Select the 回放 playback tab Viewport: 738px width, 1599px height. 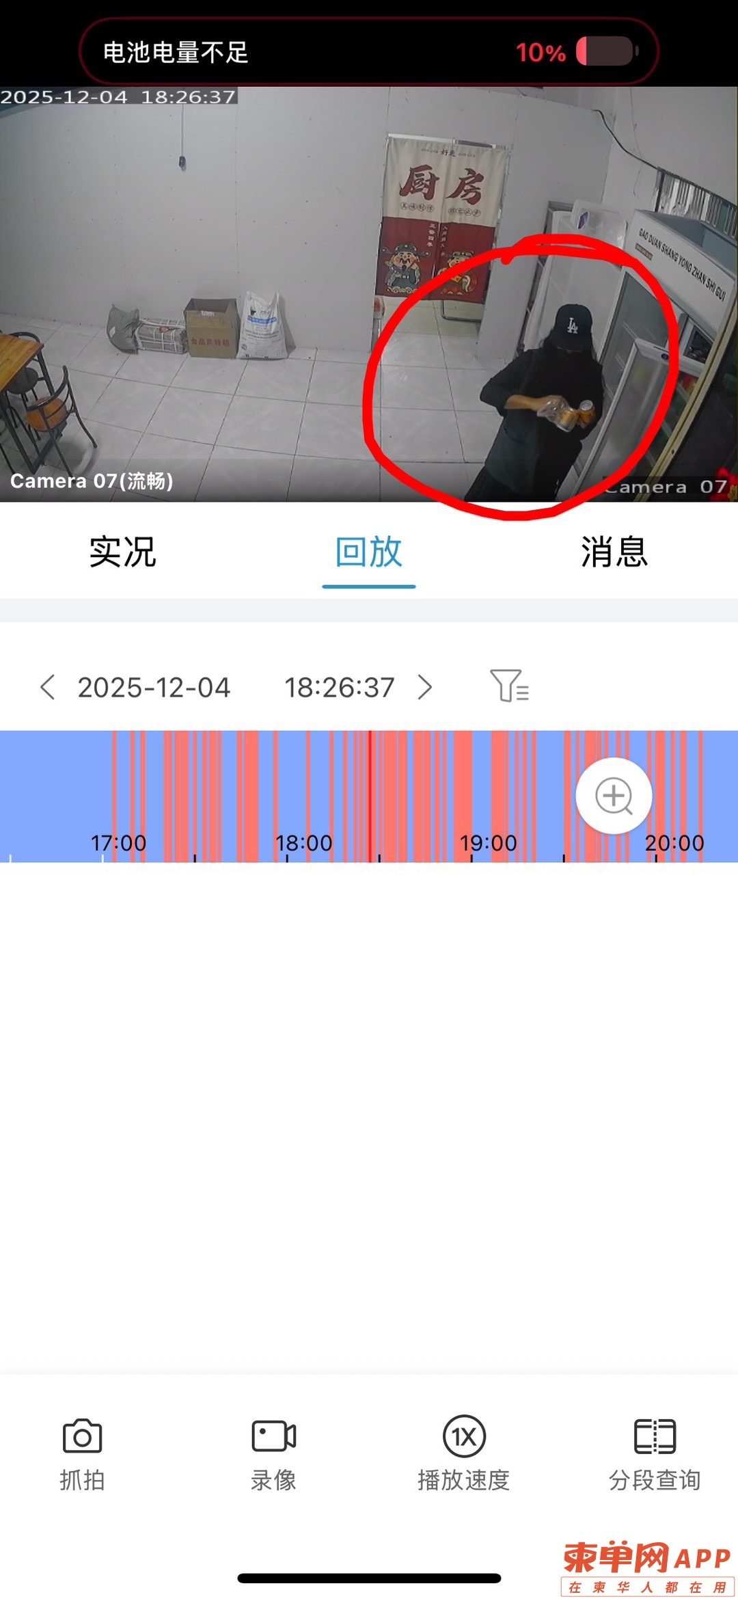[x=369, y=552]
